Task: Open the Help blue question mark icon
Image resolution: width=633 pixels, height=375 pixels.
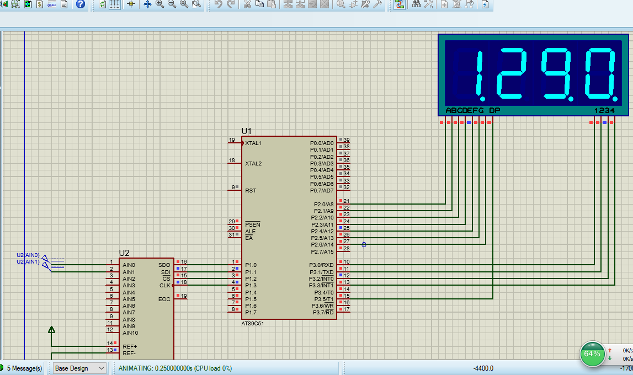Action: click(x=81, y=4)
